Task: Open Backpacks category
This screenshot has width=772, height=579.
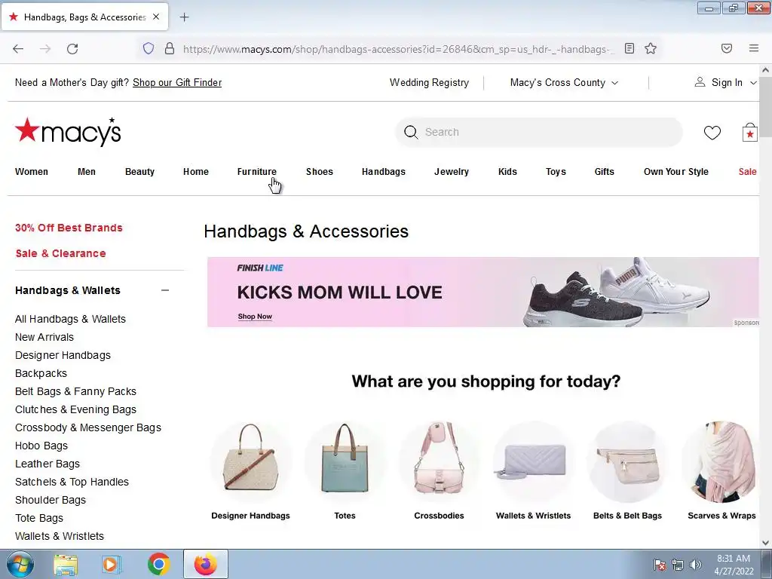Action: click(41, 373)
